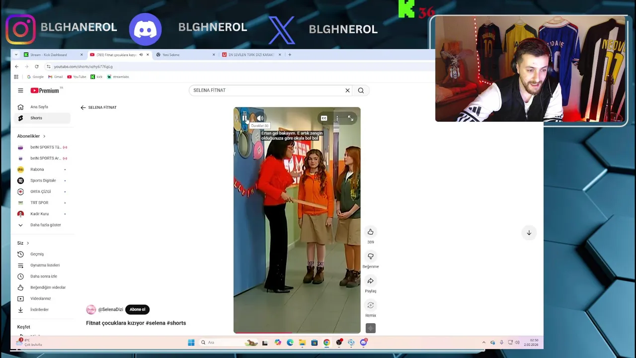
Task: Open the tab search dropdown arrow
Action: (16, 55)
